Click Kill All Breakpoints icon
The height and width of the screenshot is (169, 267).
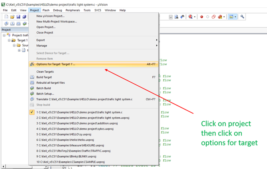(220, 17)
